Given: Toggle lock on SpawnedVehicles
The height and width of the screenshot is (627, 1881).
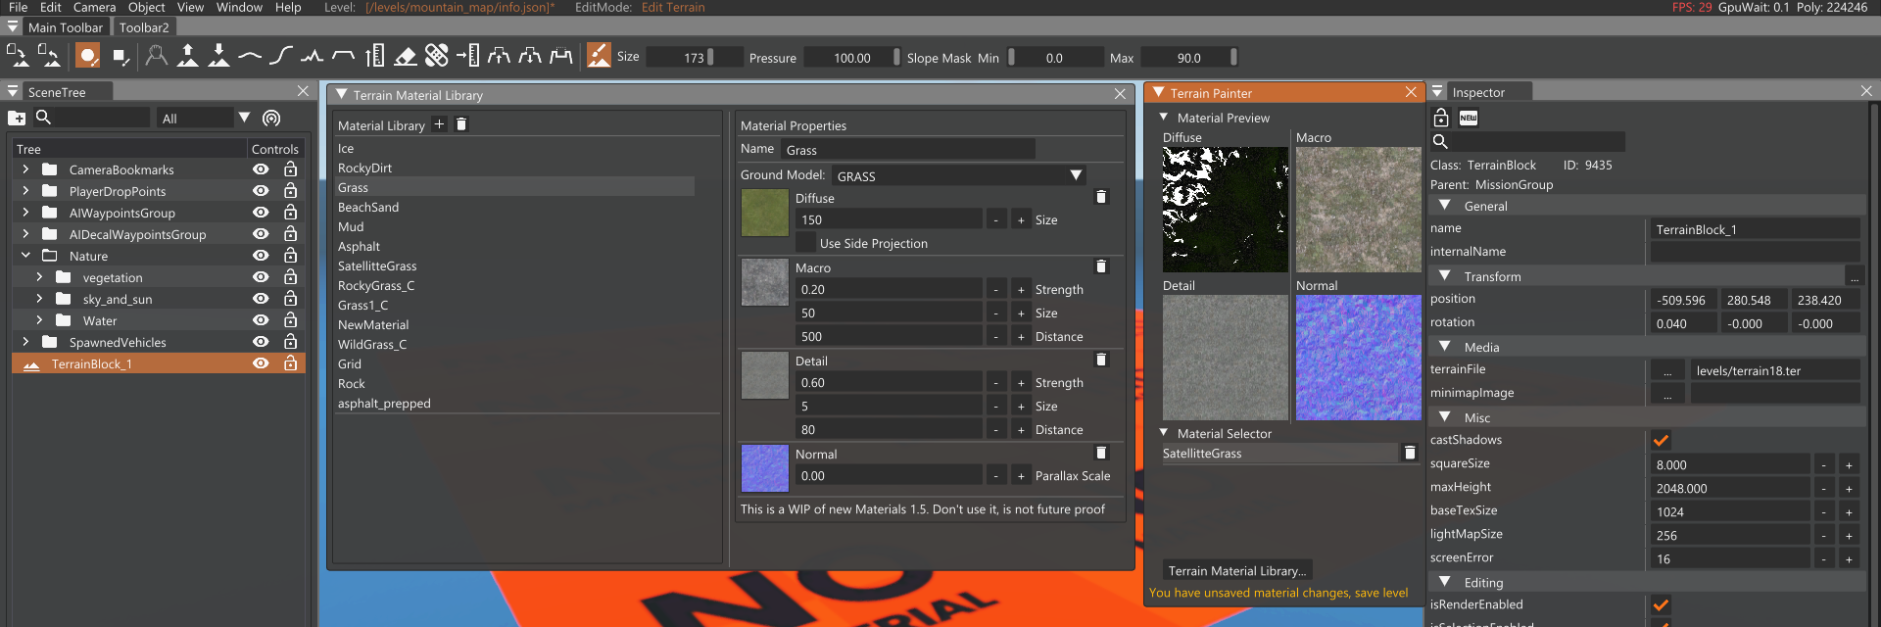Looking at the screenshot, I should click(290, 342).
